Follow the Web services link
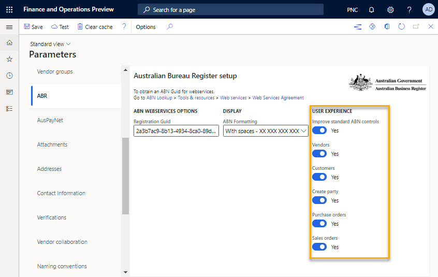The image size is (438, 277). point(233,98)
